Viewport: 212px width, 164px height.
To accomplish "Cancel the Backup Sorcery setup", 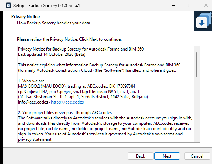I will tap(197, 156).
